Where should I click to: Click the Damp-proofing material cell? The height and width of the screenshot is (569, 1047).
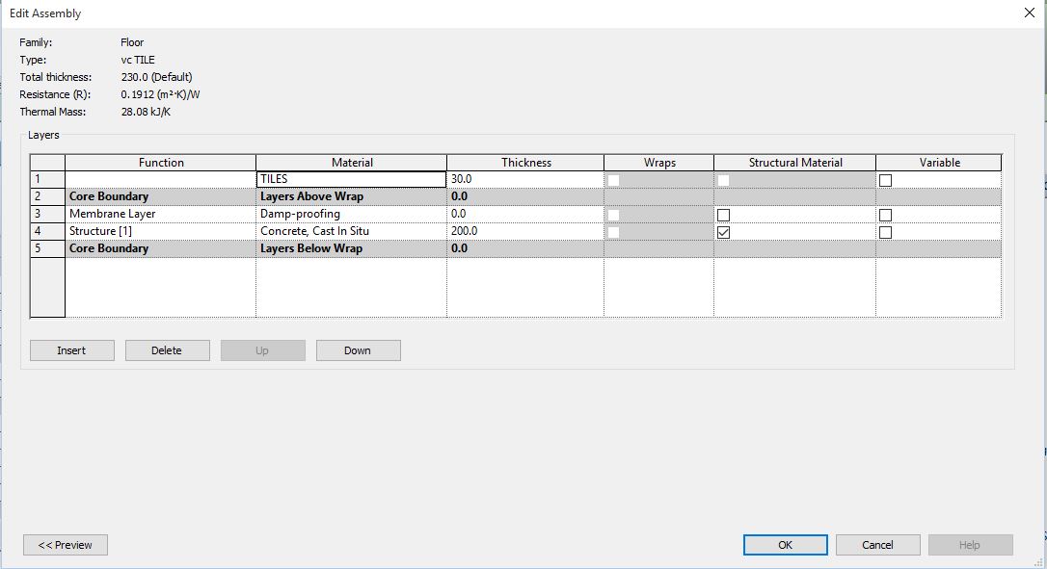point(351,214)
